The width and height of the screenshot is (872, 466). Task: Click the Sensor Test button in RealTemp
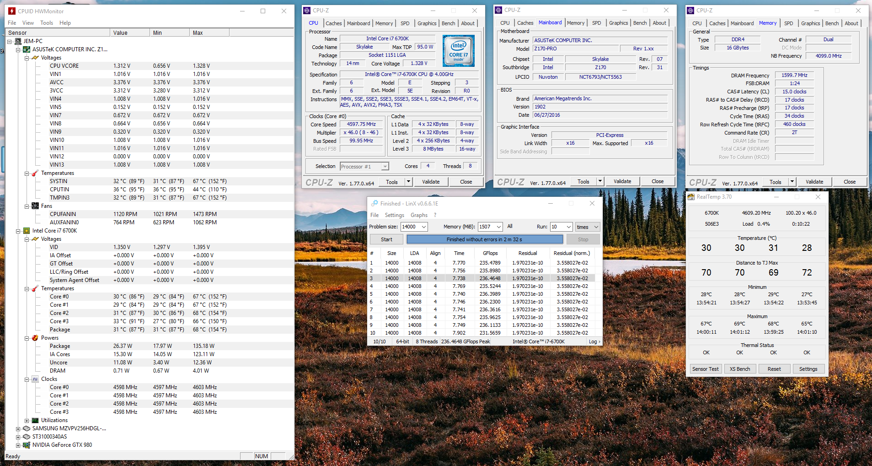[x=705, y=369]
